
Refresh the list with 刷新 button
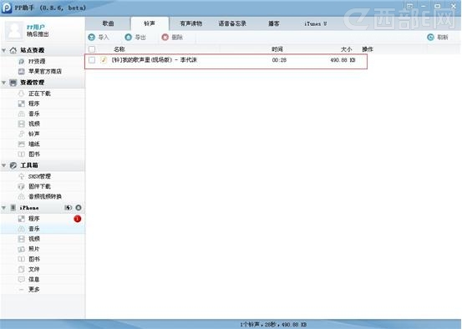438,38
